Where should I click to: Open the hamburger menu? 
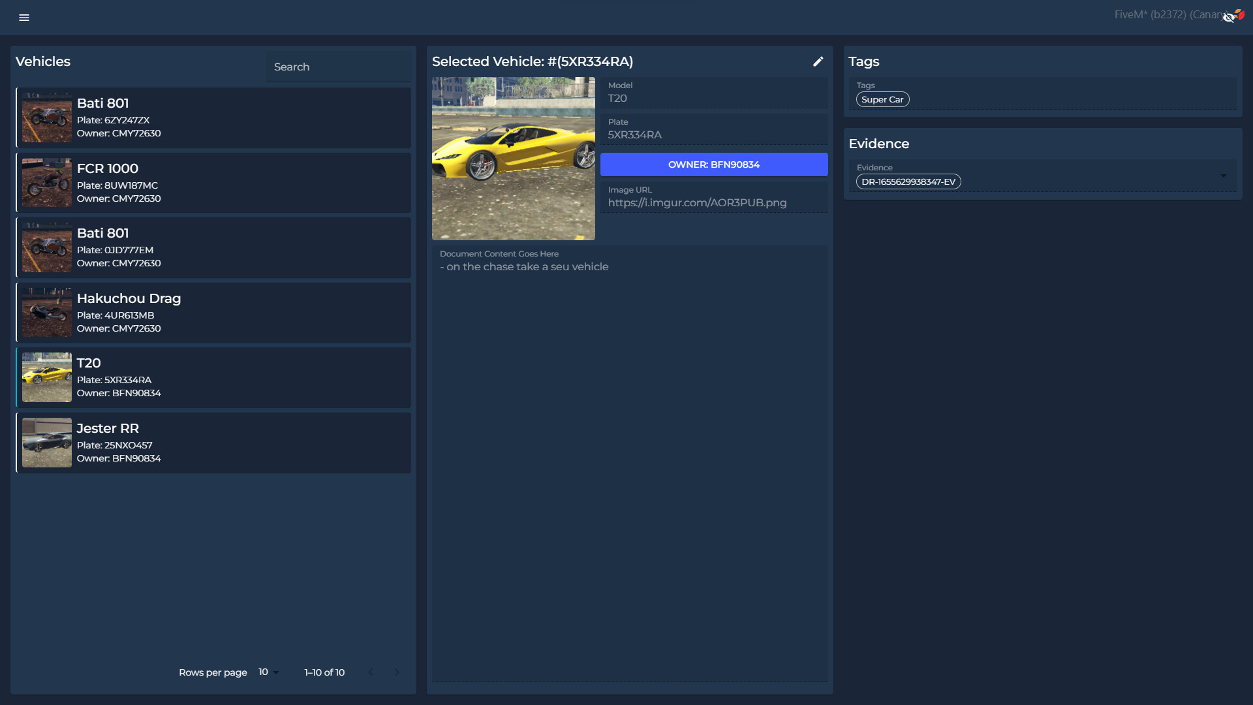coord(24,18)
